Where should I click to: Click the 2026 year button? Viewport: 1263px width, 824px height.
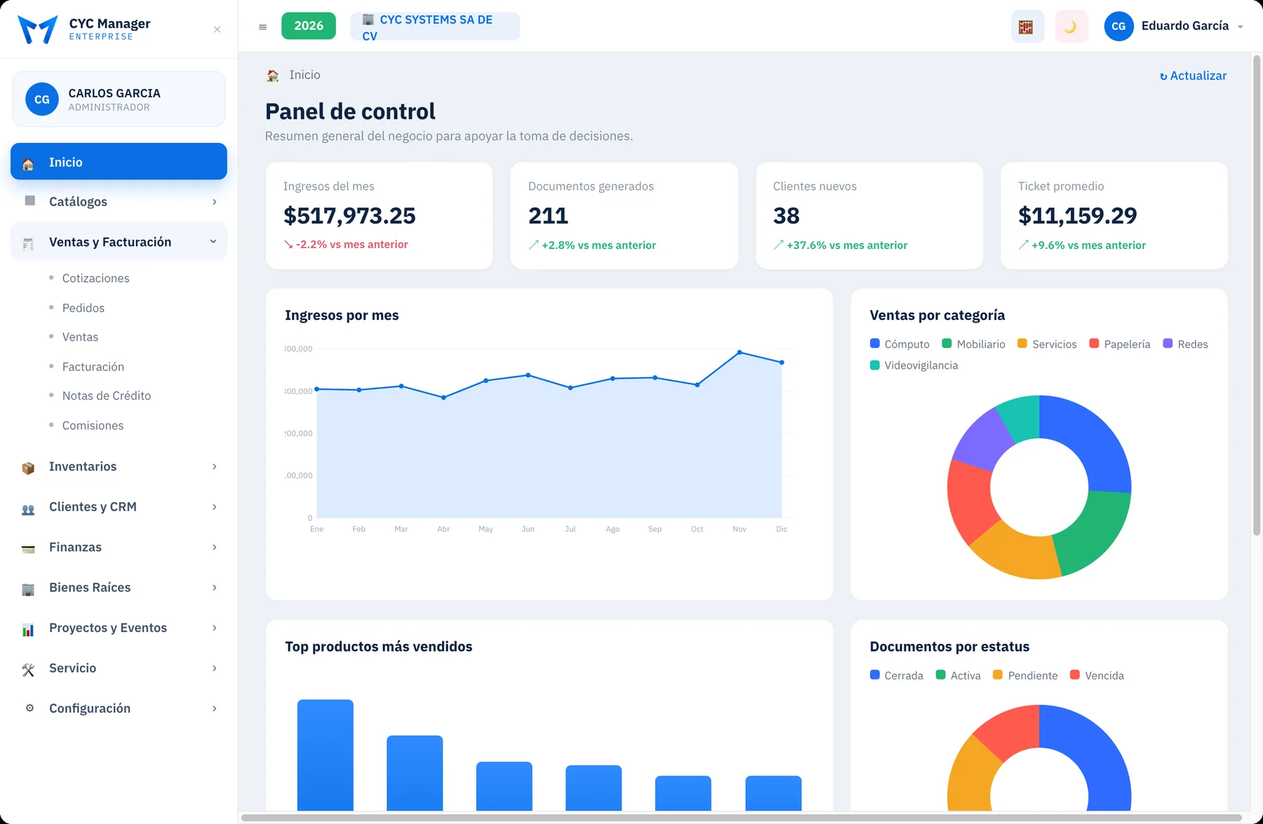(x=309, y=26)
